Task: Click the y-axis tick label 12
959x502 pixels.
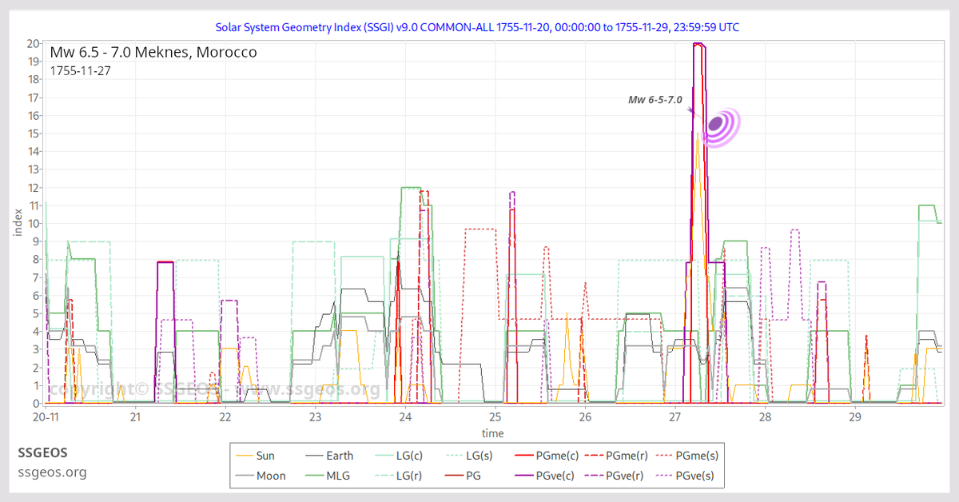Action: tap(33, 187)
